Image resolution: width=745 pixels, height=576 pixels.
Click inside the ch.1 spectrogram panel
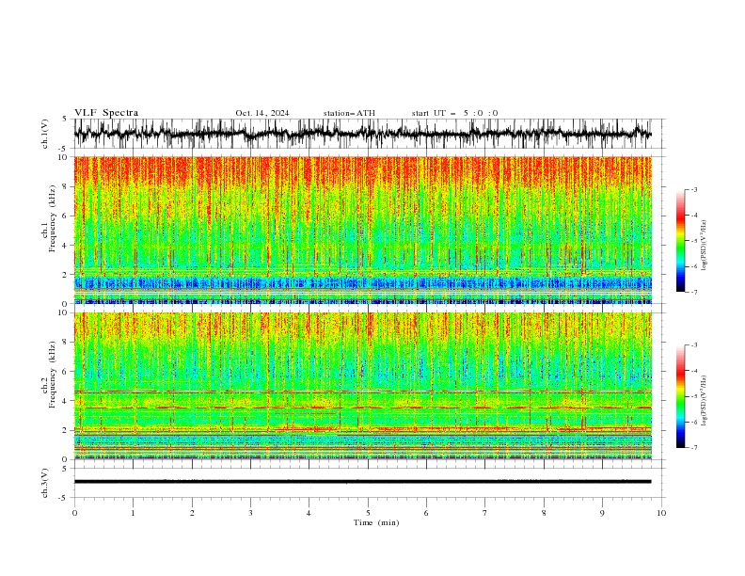[x=362, y=230]
